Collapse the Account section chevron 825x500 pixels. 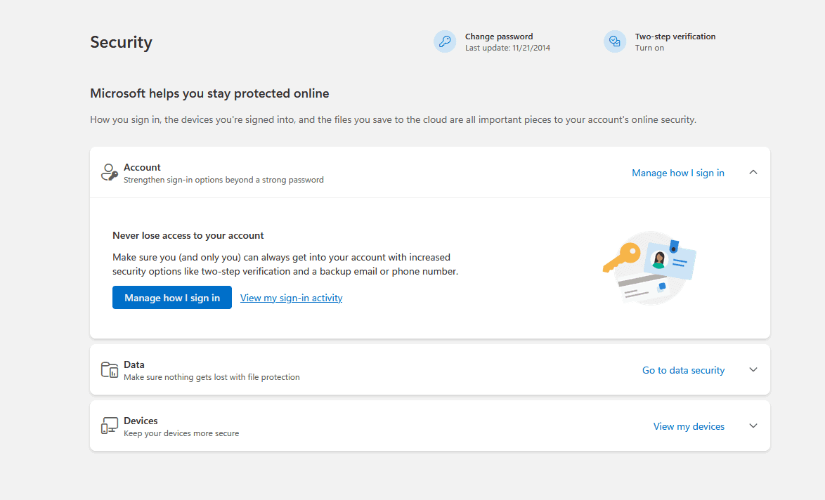pos(753,172)
